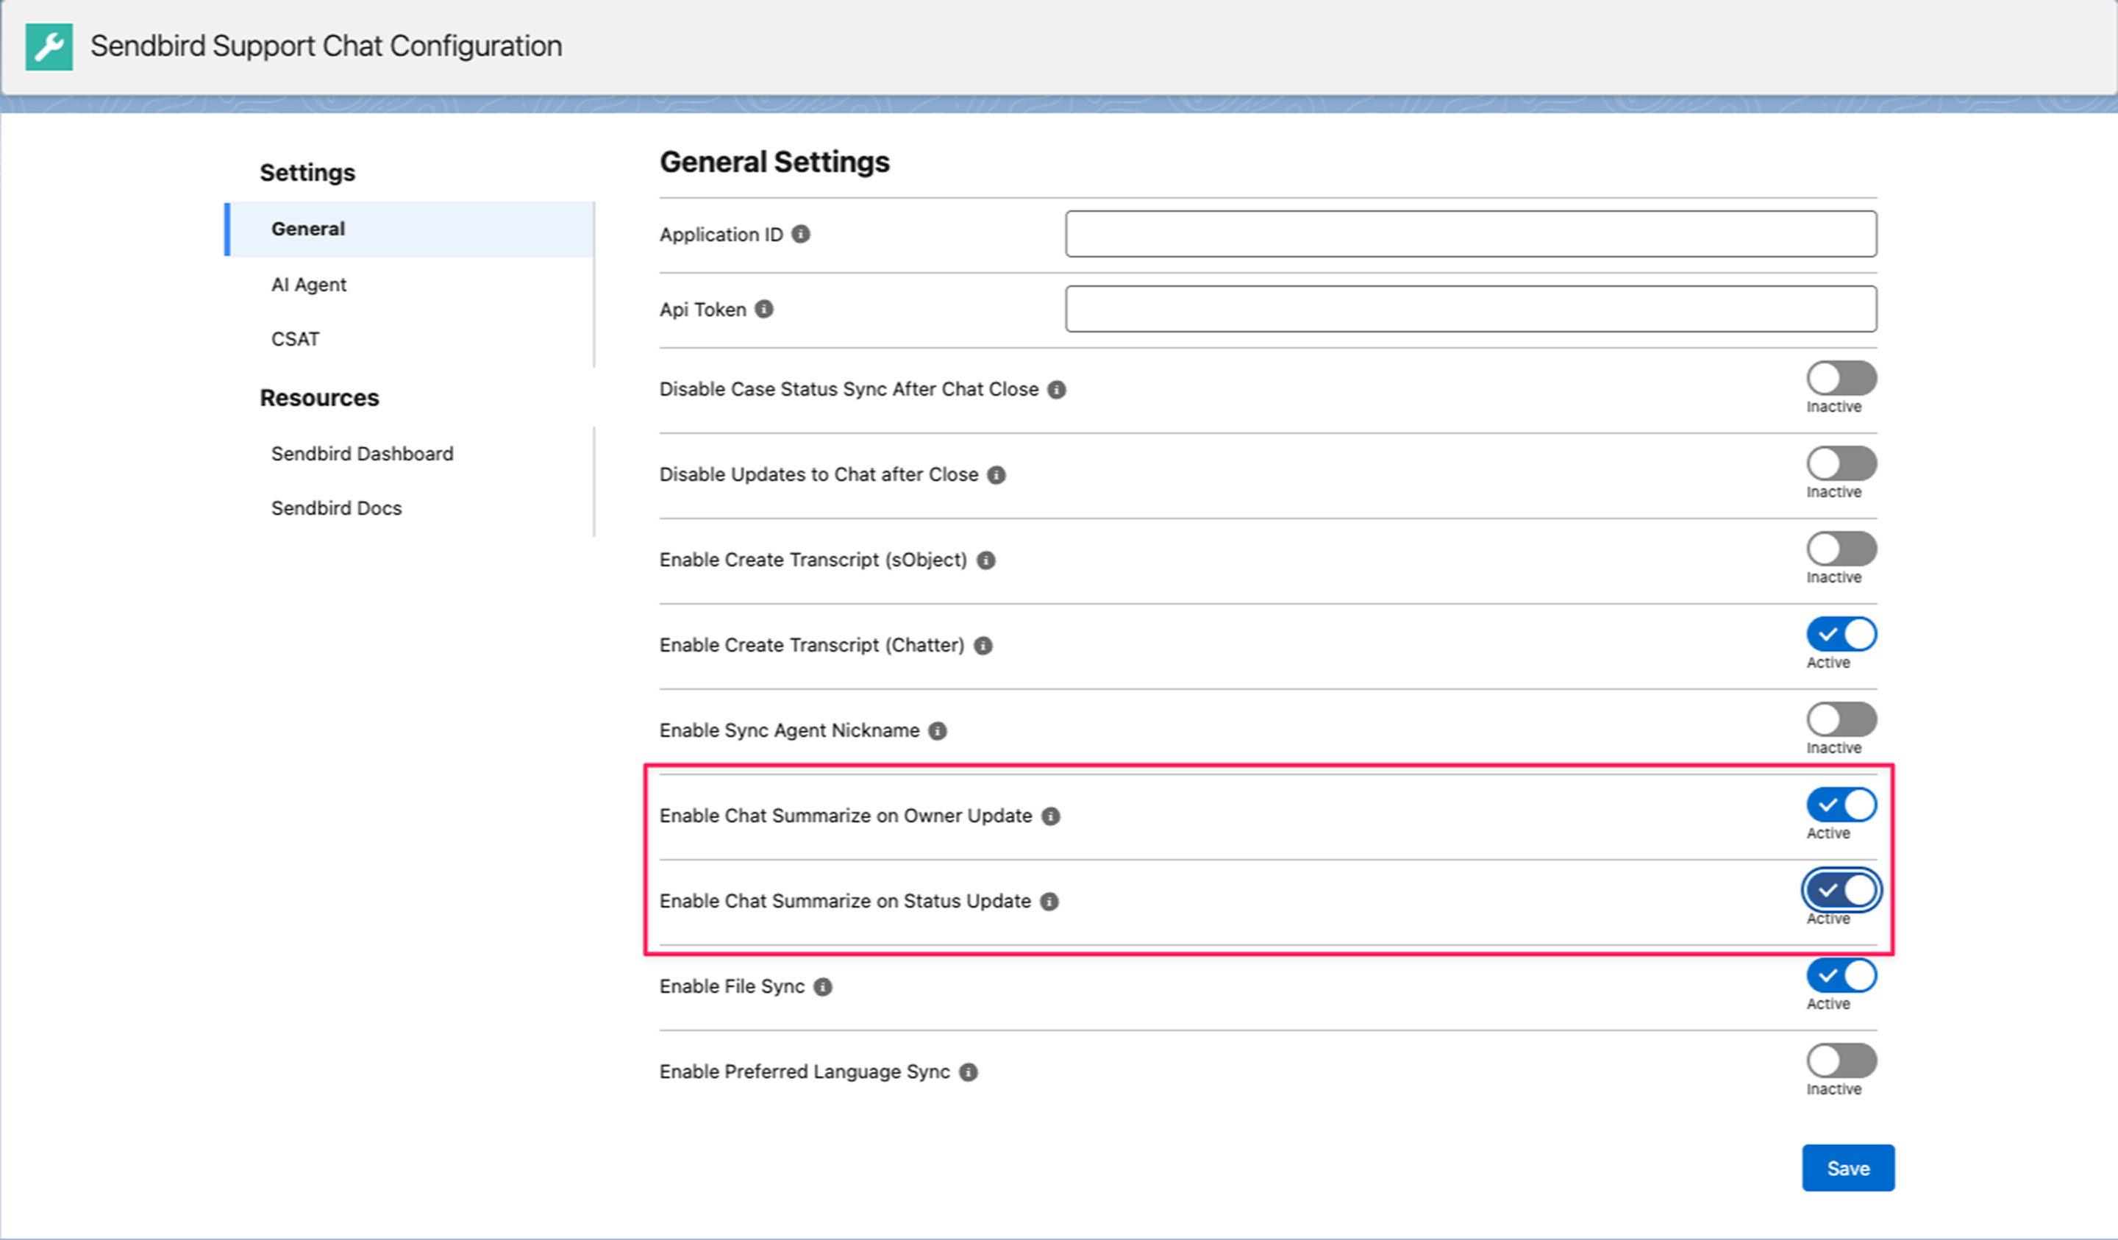Click info icon beside Enable Create Transcript (sObject)
The image size is (2118, 1240).
986,560
